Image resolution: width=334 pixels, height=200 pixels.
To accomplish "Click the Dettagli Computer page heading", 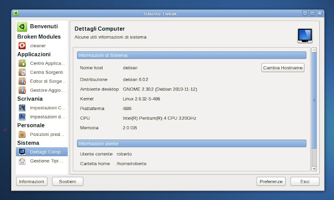I will [x=100, y=29].
